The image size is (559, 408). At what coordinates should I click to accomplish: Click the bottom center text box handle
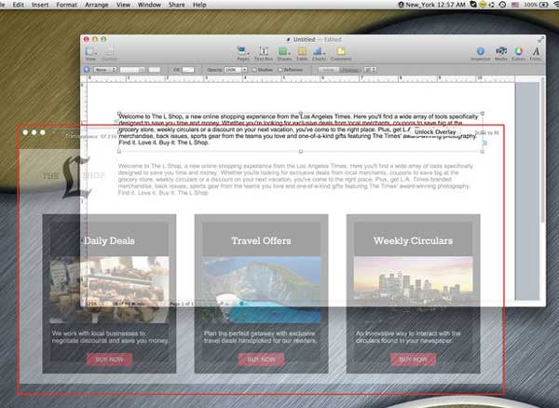point(301,152)
